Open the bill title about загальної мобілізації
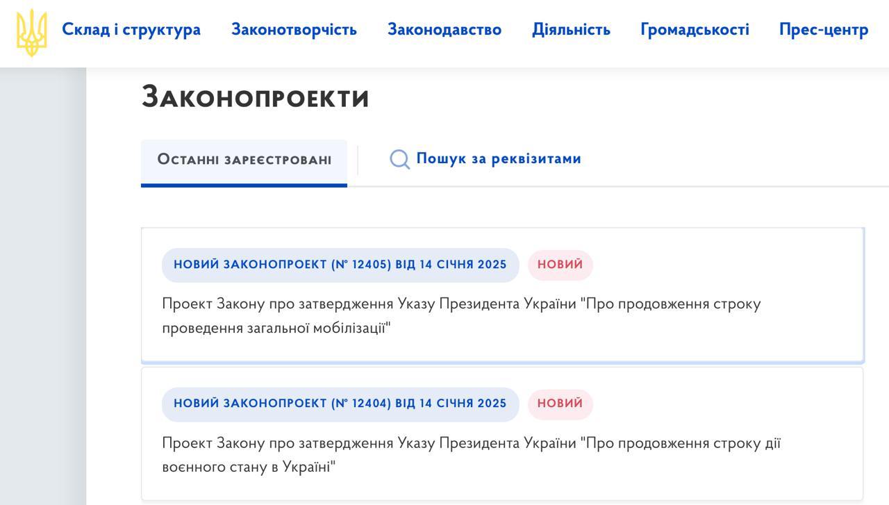The image size is (889, 505). pos(460,316)
